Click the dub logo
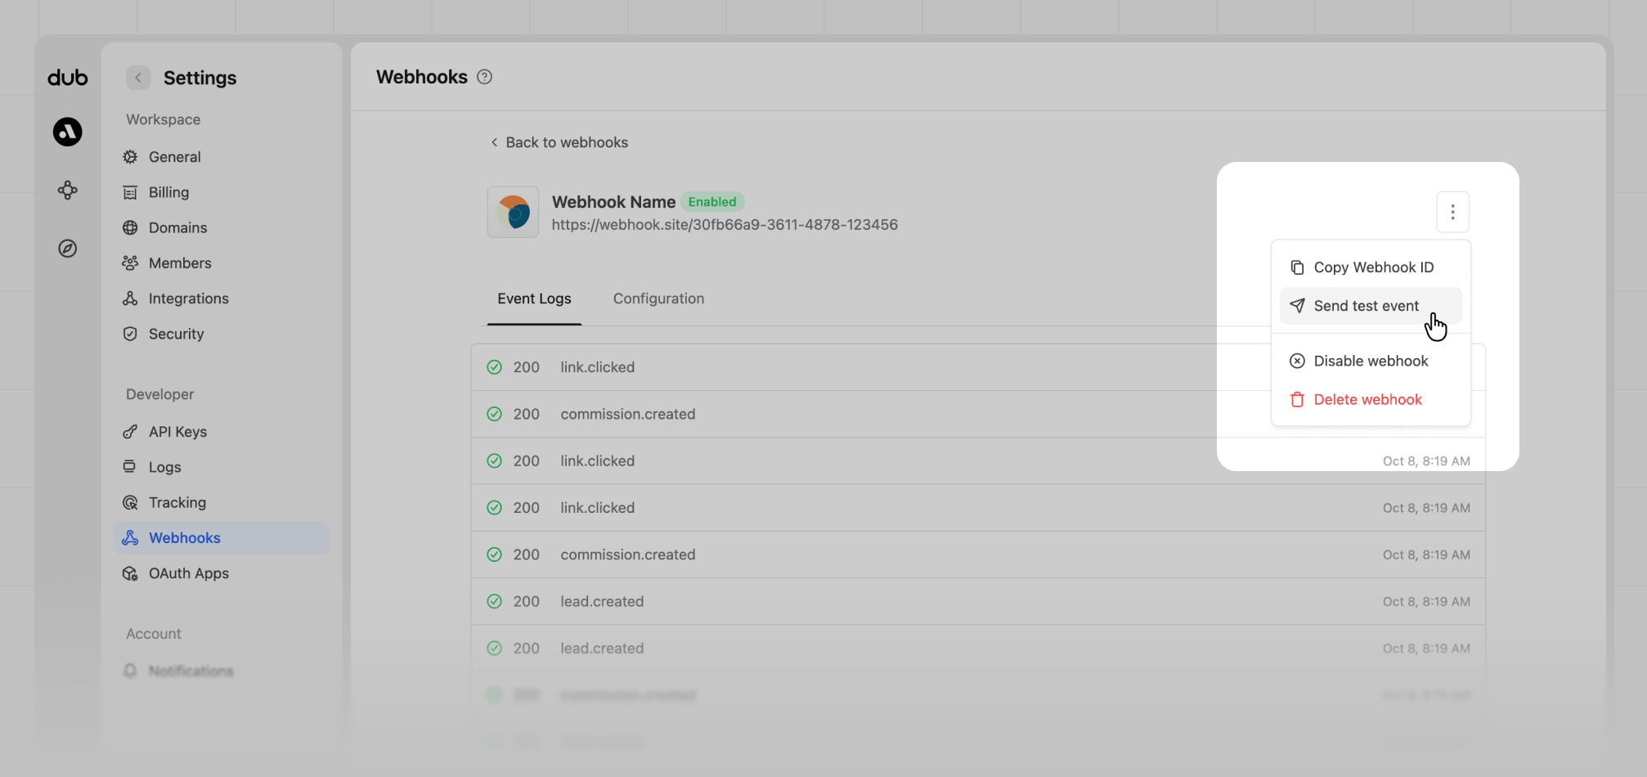The height and width of the screenshot is (777, 1647). pyautogui.click(x=68, y=78)
